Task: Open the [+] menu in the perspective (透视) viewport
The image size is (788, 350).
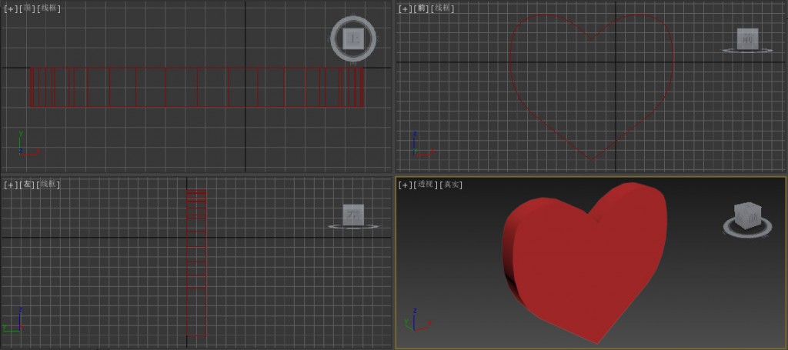Action: point(405,185)
